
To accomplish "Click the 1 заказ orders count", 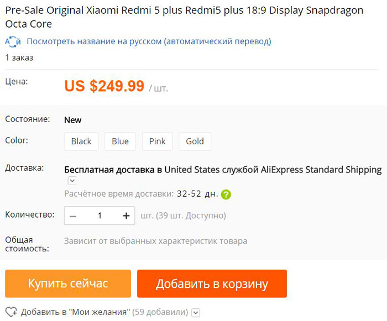I will pos(19,57).
